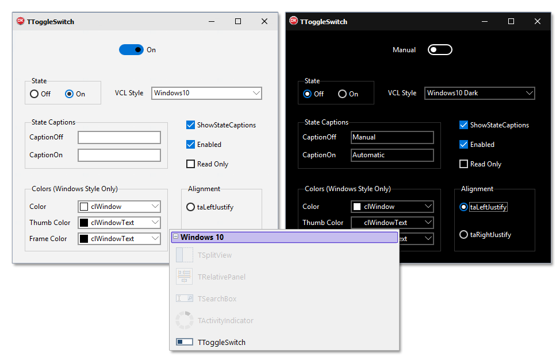Image resolution: width=560 pixels, height=357 pixels.
Task: Select the TToggleSwitch component icon
Action: [x=185, y=342]
